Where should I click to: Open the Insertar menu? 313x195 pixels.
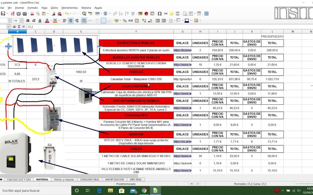tap(20, 8)
